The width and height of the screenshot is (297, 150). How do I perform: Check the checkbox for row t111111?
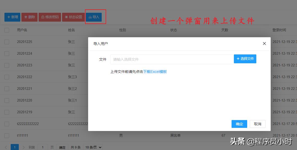[x=7, y=135]
